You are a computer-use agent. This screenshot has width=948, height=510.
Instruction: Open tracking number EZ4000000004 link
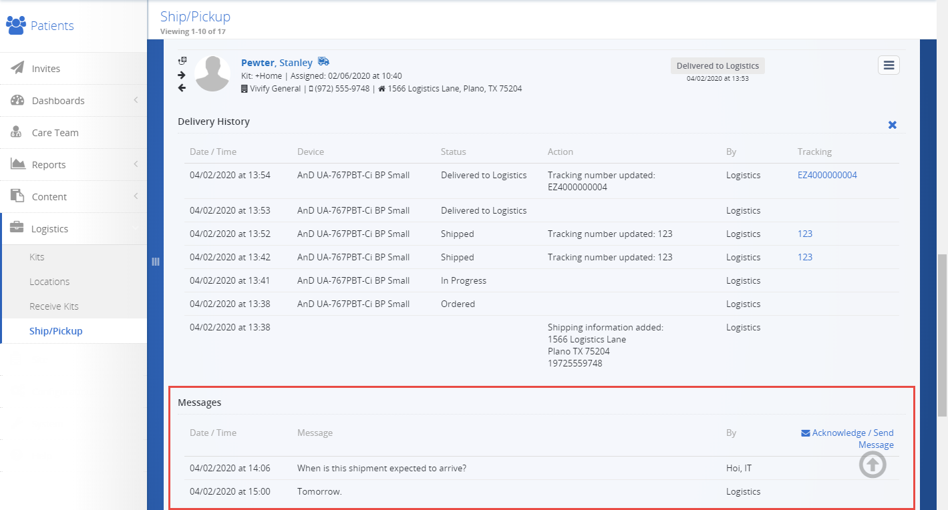[x=827, y=176]
